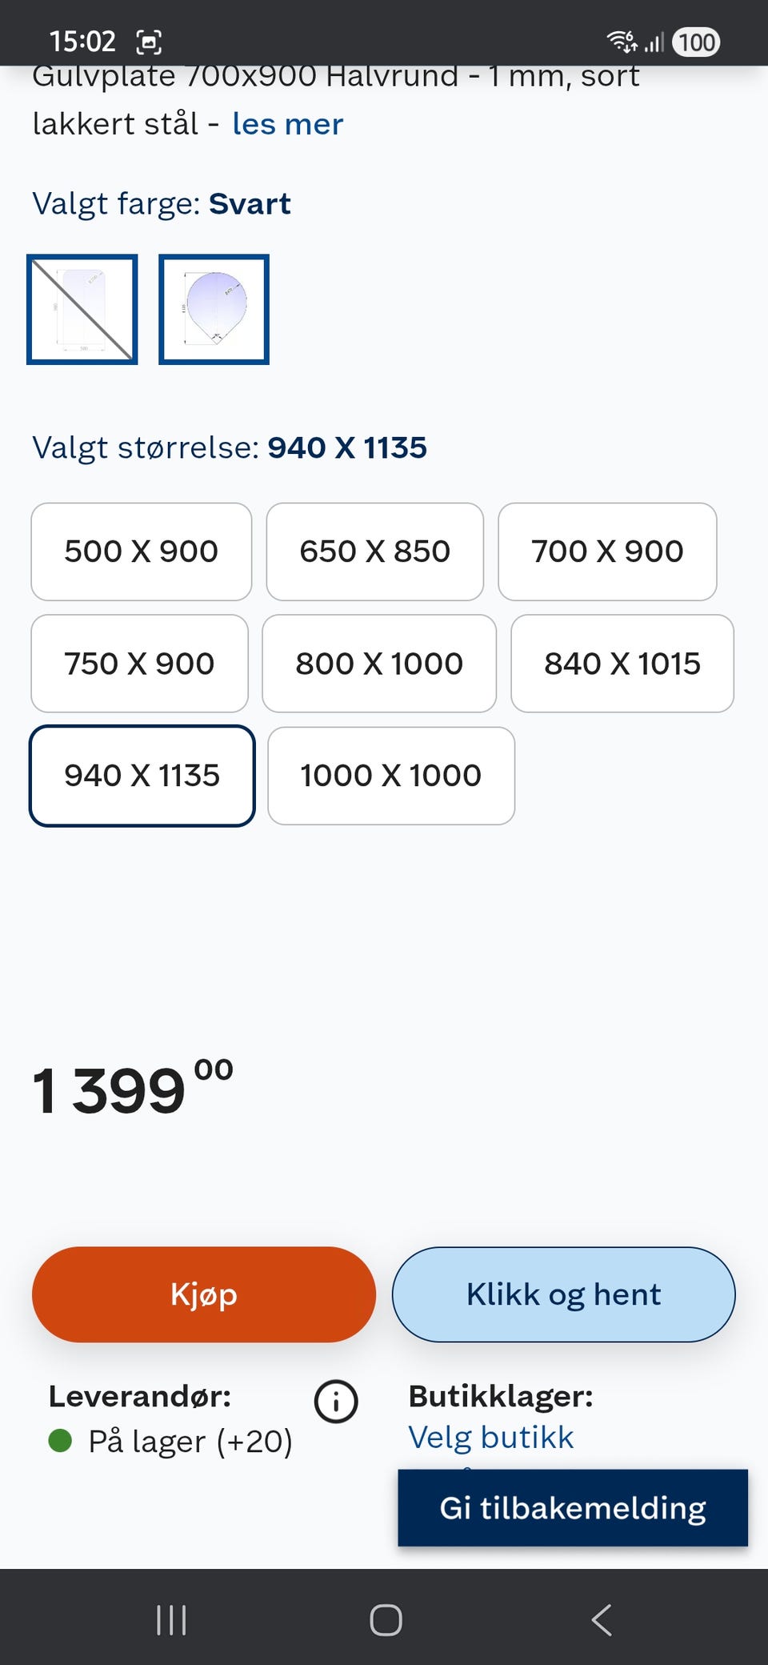Screen dimensions: 768x1665
Task: Open the Velg butikk link
Action: point(491,1438)
